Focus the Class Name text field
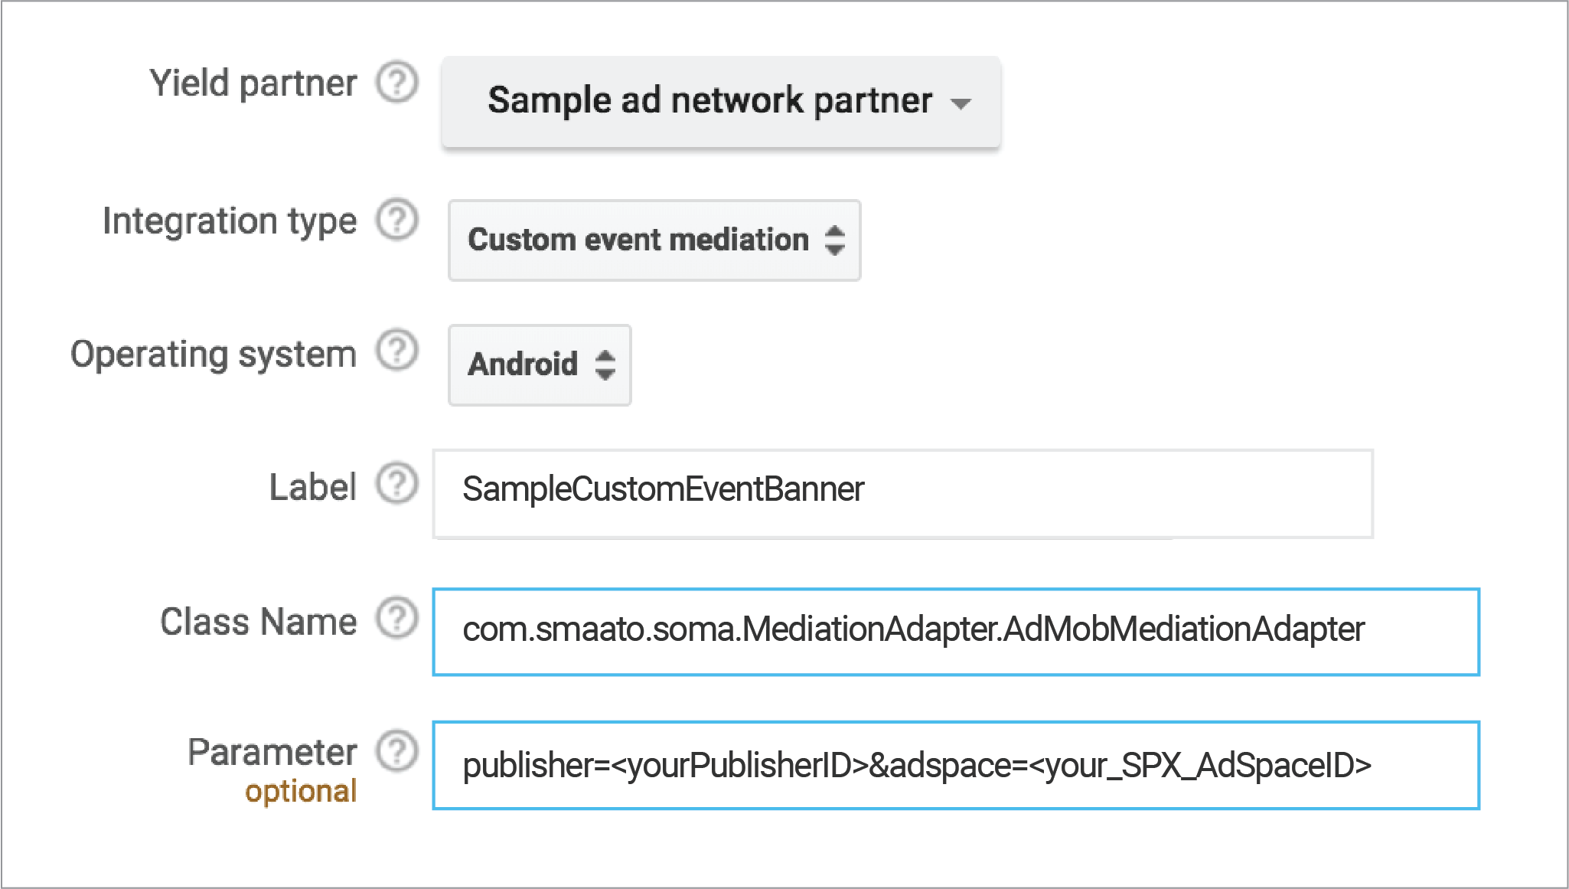 (955, 632)
